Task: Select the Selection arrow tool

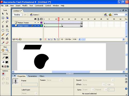Action: coord(3,14)
